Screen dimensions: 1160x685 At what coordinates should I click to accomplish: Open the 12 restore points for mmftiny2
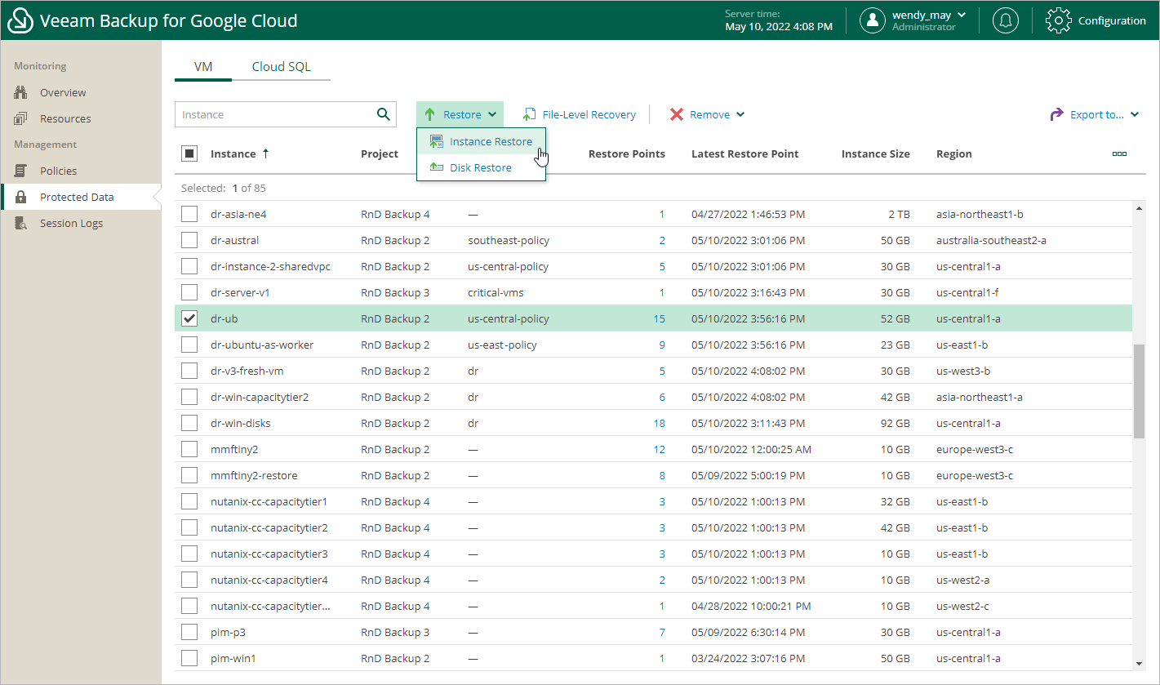tap(659, 449)
